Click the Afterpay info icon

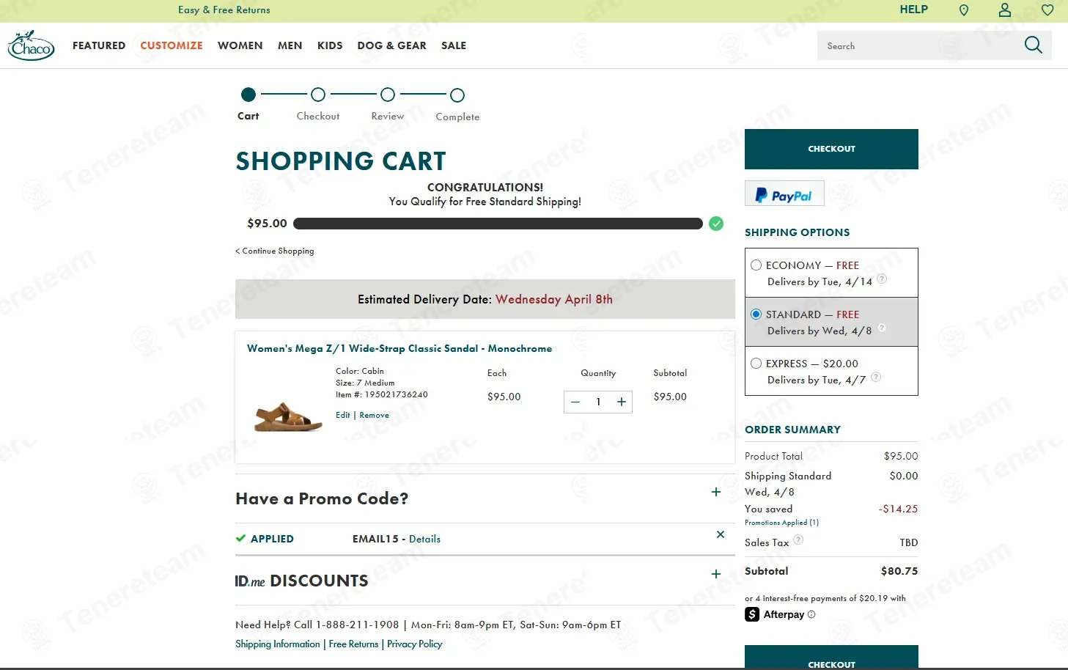click(x=811, y=614)
